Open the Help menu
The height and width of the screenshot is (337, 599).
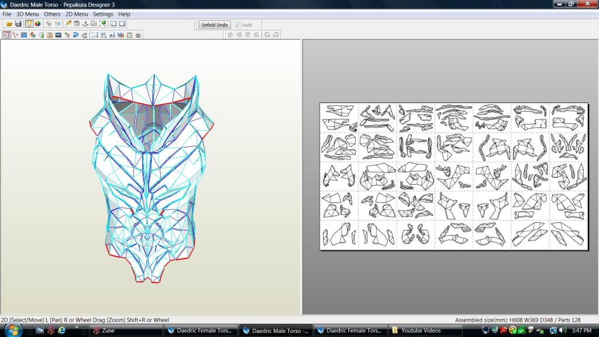(124, 14)
